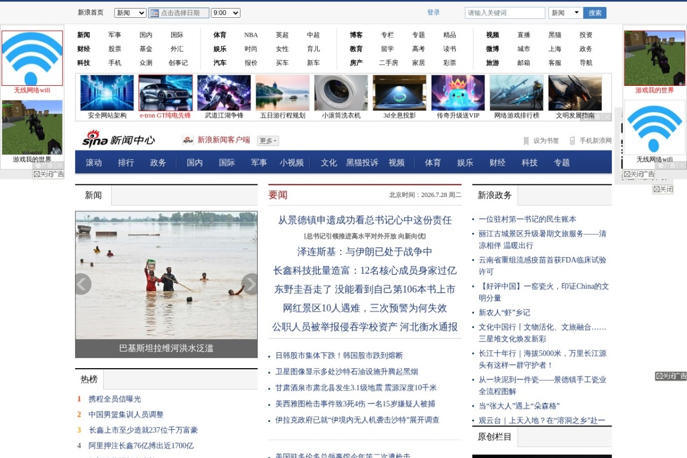Show the next slide in the photo carousel
The height and width of the screenshot is (458, 687).
pyautogui.click(x=250, y=284)
